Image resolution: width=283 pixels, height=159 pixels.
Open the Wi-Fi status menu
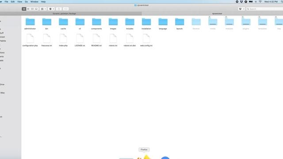(x=260, y=2)
